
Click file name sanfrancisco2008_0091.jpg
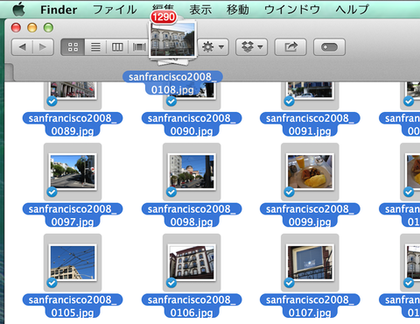310,124
